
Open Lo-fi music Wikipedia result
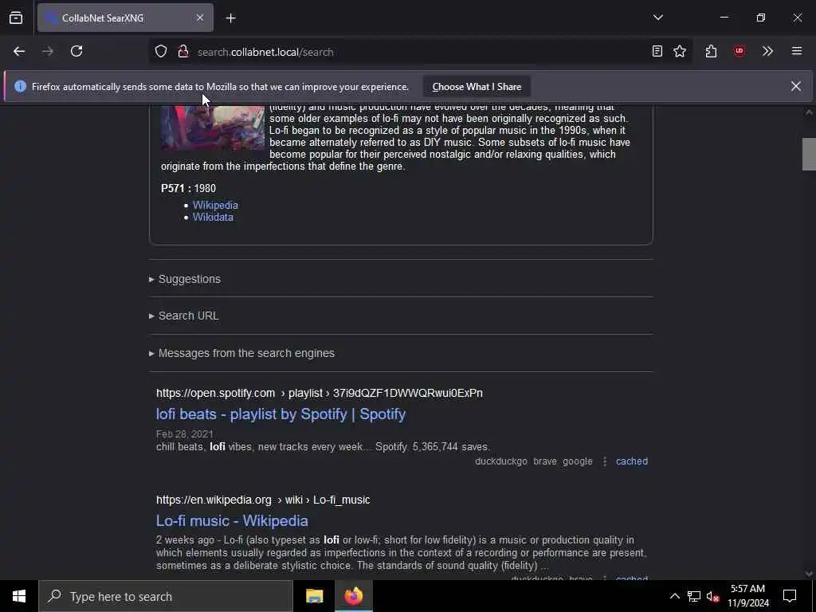(x=232, y=521)
